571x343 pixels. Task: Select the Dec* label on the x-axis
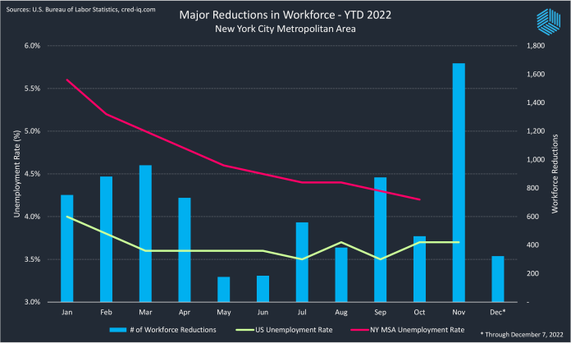click(496, 313)
